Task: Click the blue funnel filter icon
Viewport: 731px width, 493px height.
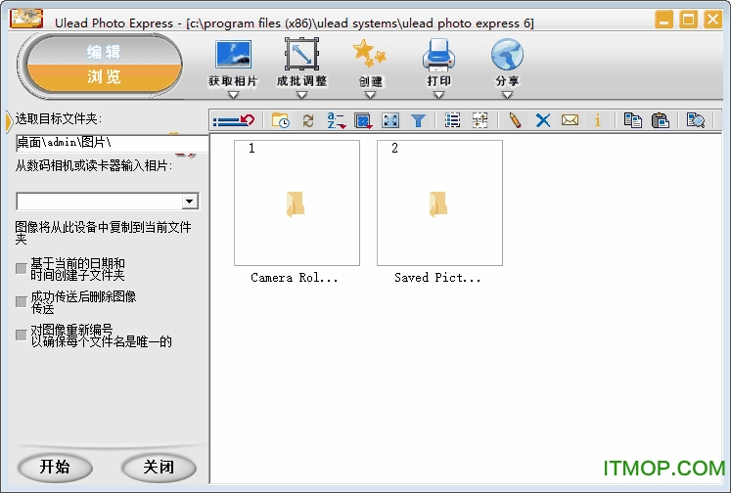Action: 418,120
